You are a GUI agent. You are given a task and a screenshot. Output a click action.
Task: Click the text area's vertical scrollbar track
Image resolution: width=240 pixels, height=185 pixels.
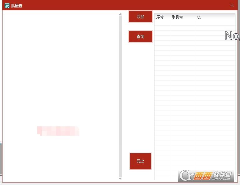click(x=120, y=96)
